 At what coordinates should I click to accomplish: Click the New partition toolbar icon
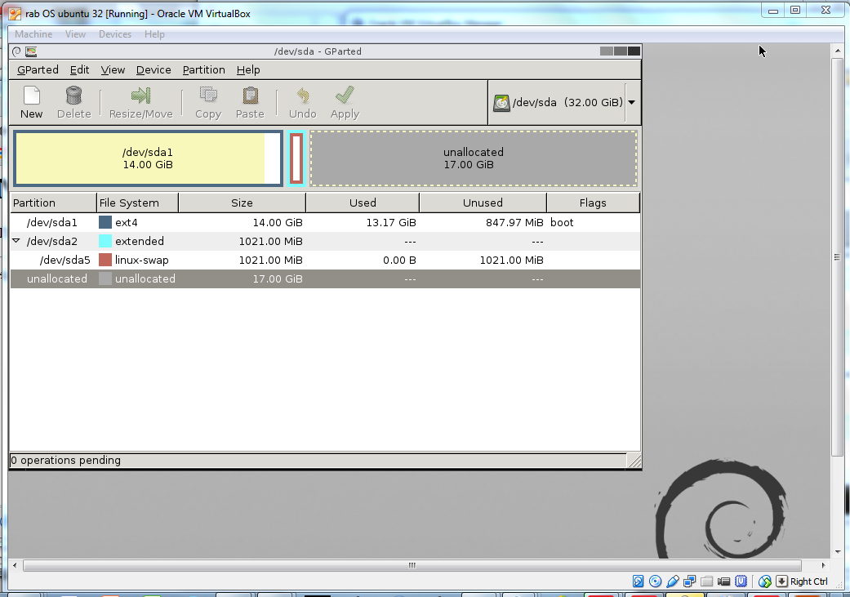(x=32, y=103)
